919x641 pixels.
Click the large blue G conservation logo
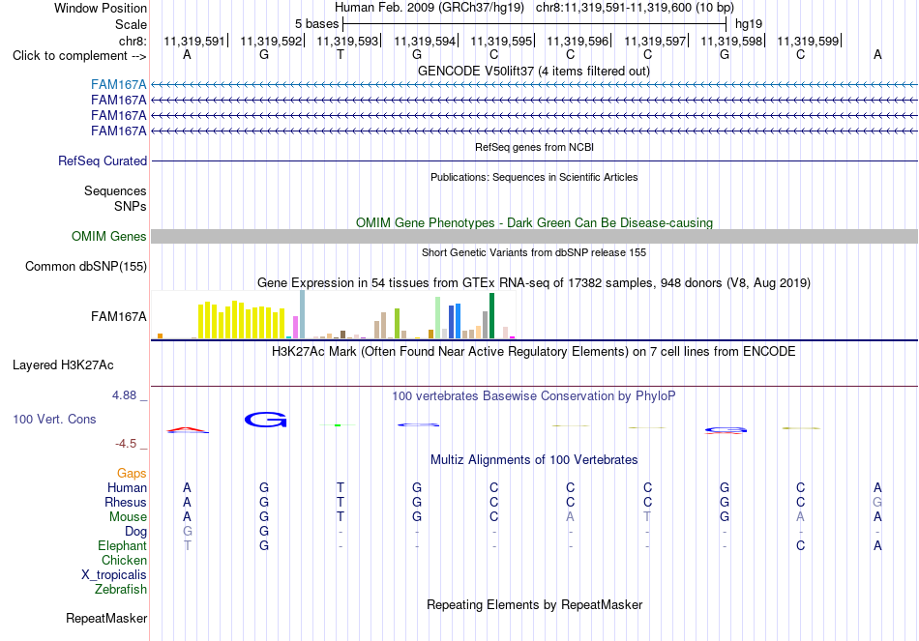pos(265,420)
